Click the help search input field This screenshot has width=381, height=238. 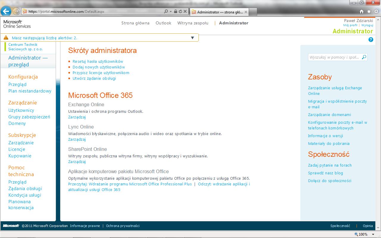pos(334,57)
